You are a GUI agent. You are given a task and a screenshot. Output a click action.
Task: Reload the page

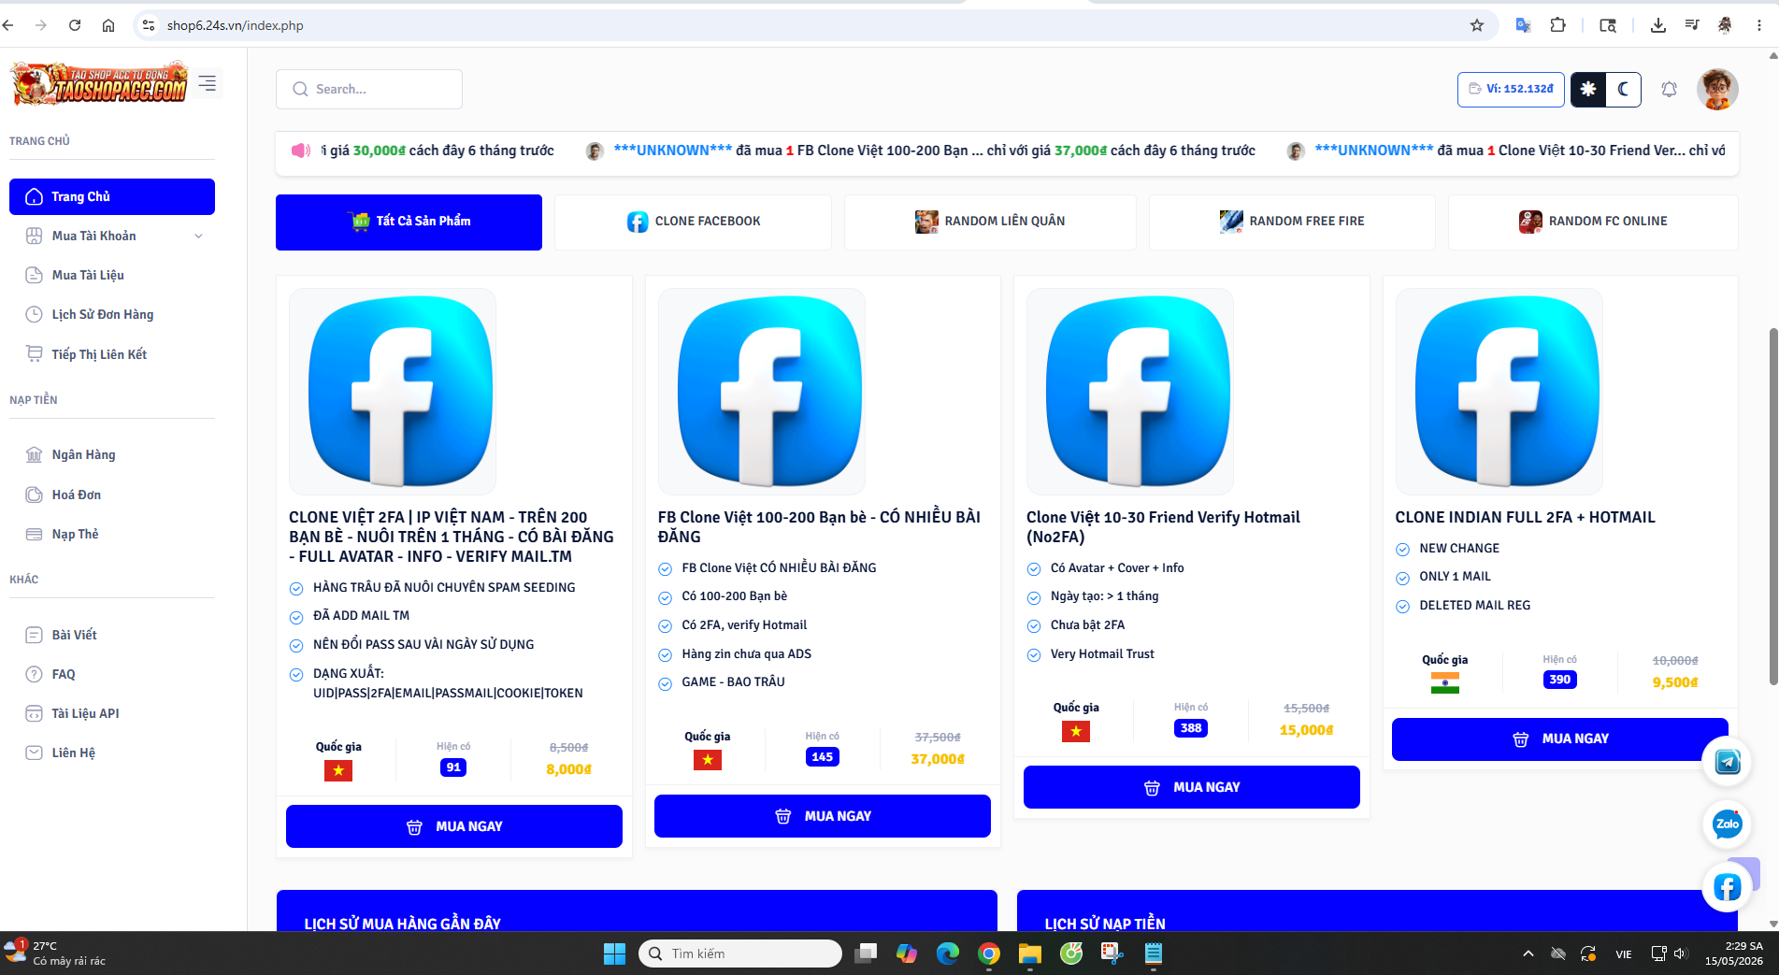point(75,25)
